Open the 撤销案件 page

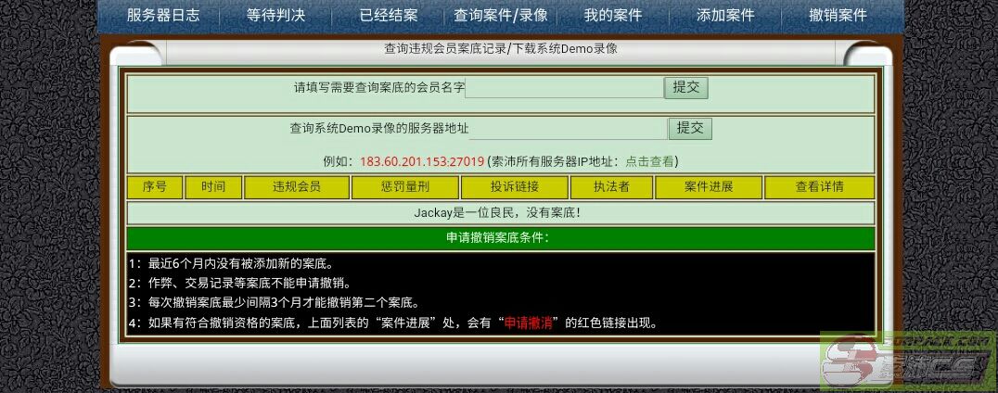pos(838,16)
